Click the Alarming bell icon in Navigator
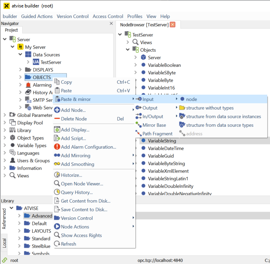This screenshot has height=264, width=270. 28,85
